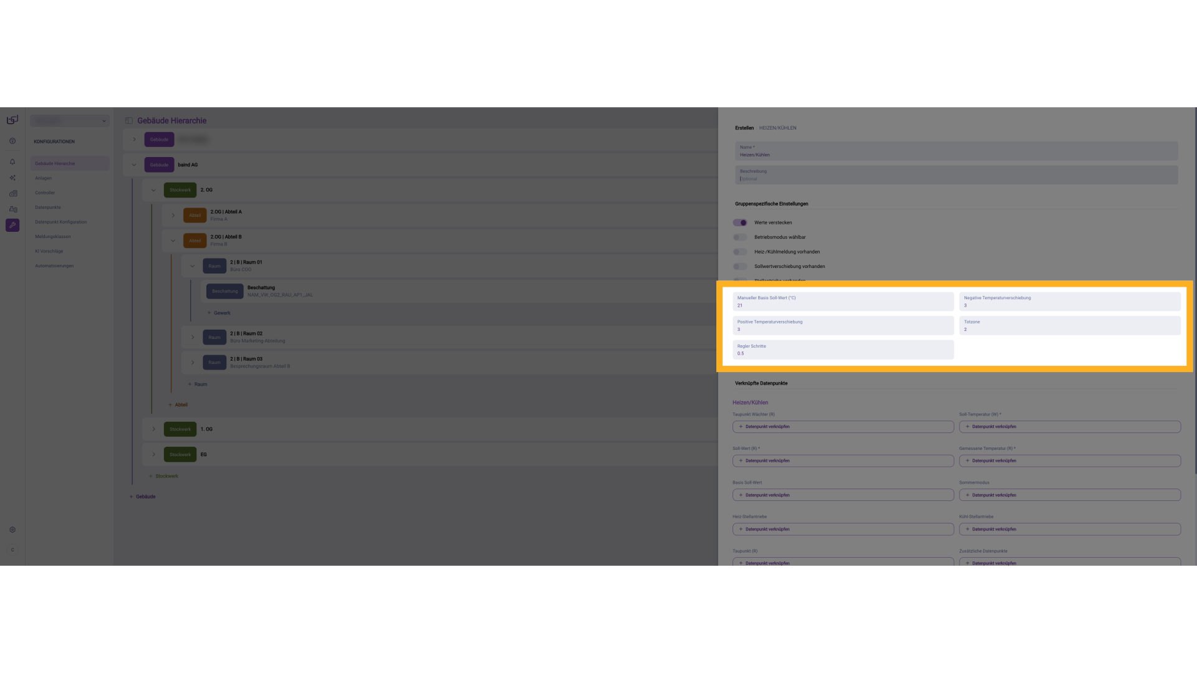Enable the Betriebsmodus wählbar toggle

pyautogui.click(x=740, y=237)
